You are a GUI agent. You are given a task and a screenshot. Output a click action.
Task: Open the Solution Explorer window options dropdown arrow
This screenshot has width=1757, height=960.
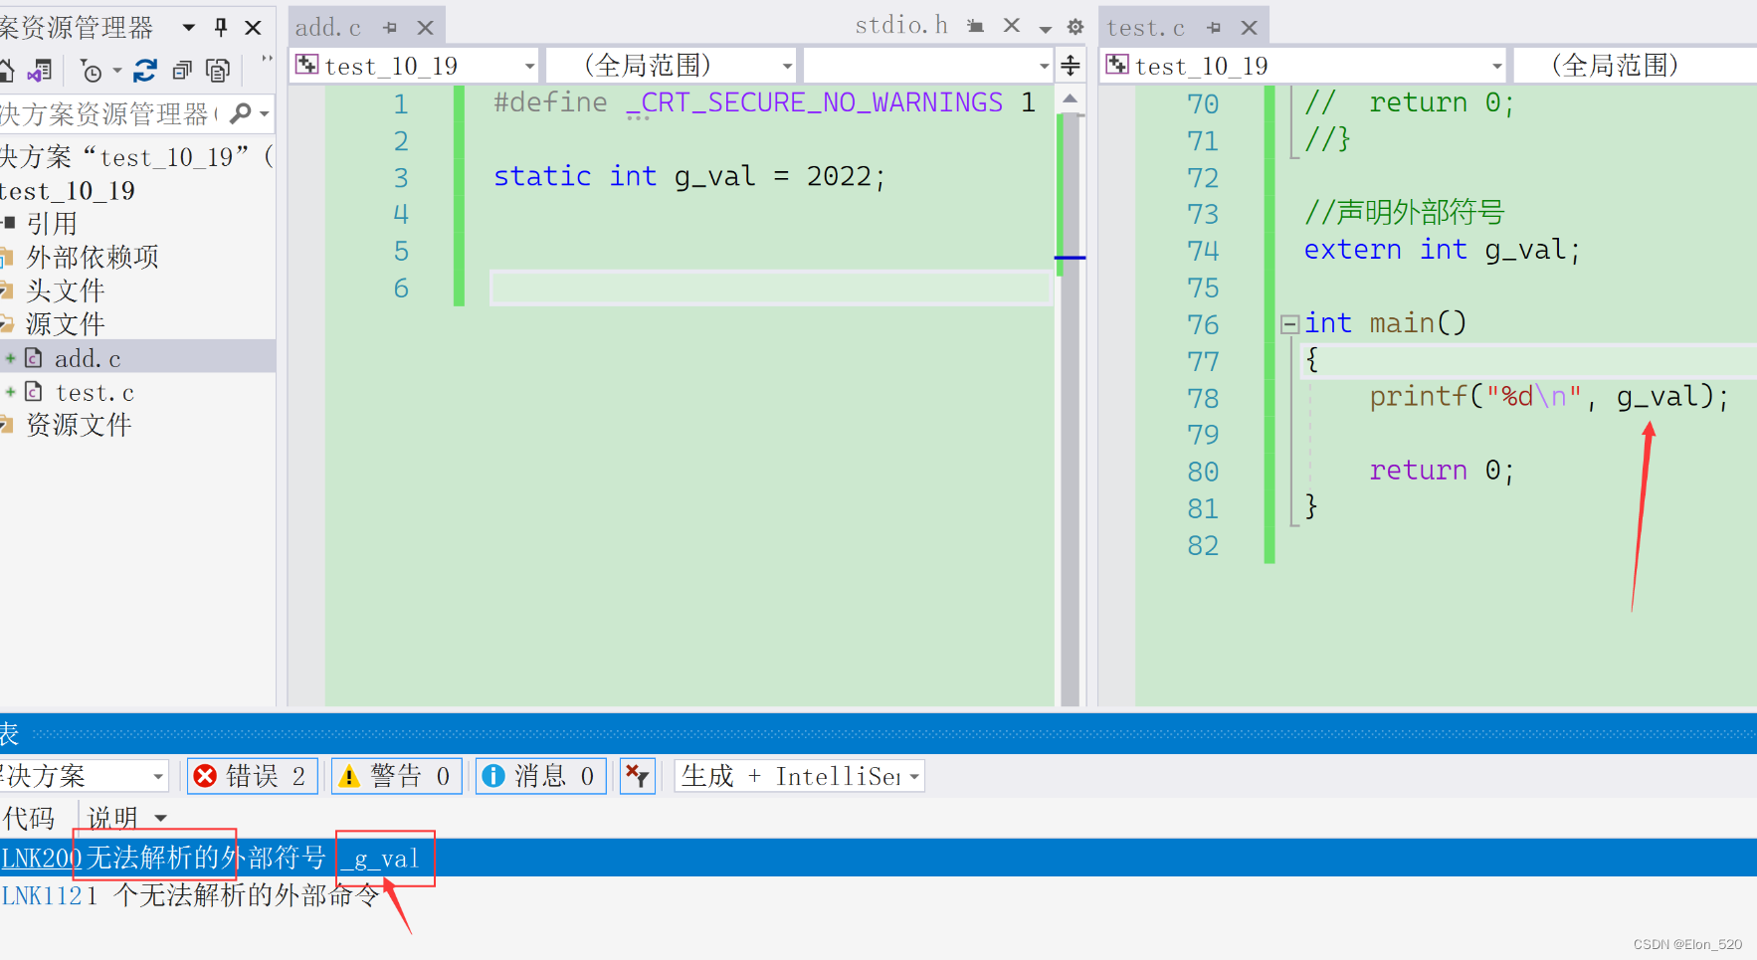point(189,28)
